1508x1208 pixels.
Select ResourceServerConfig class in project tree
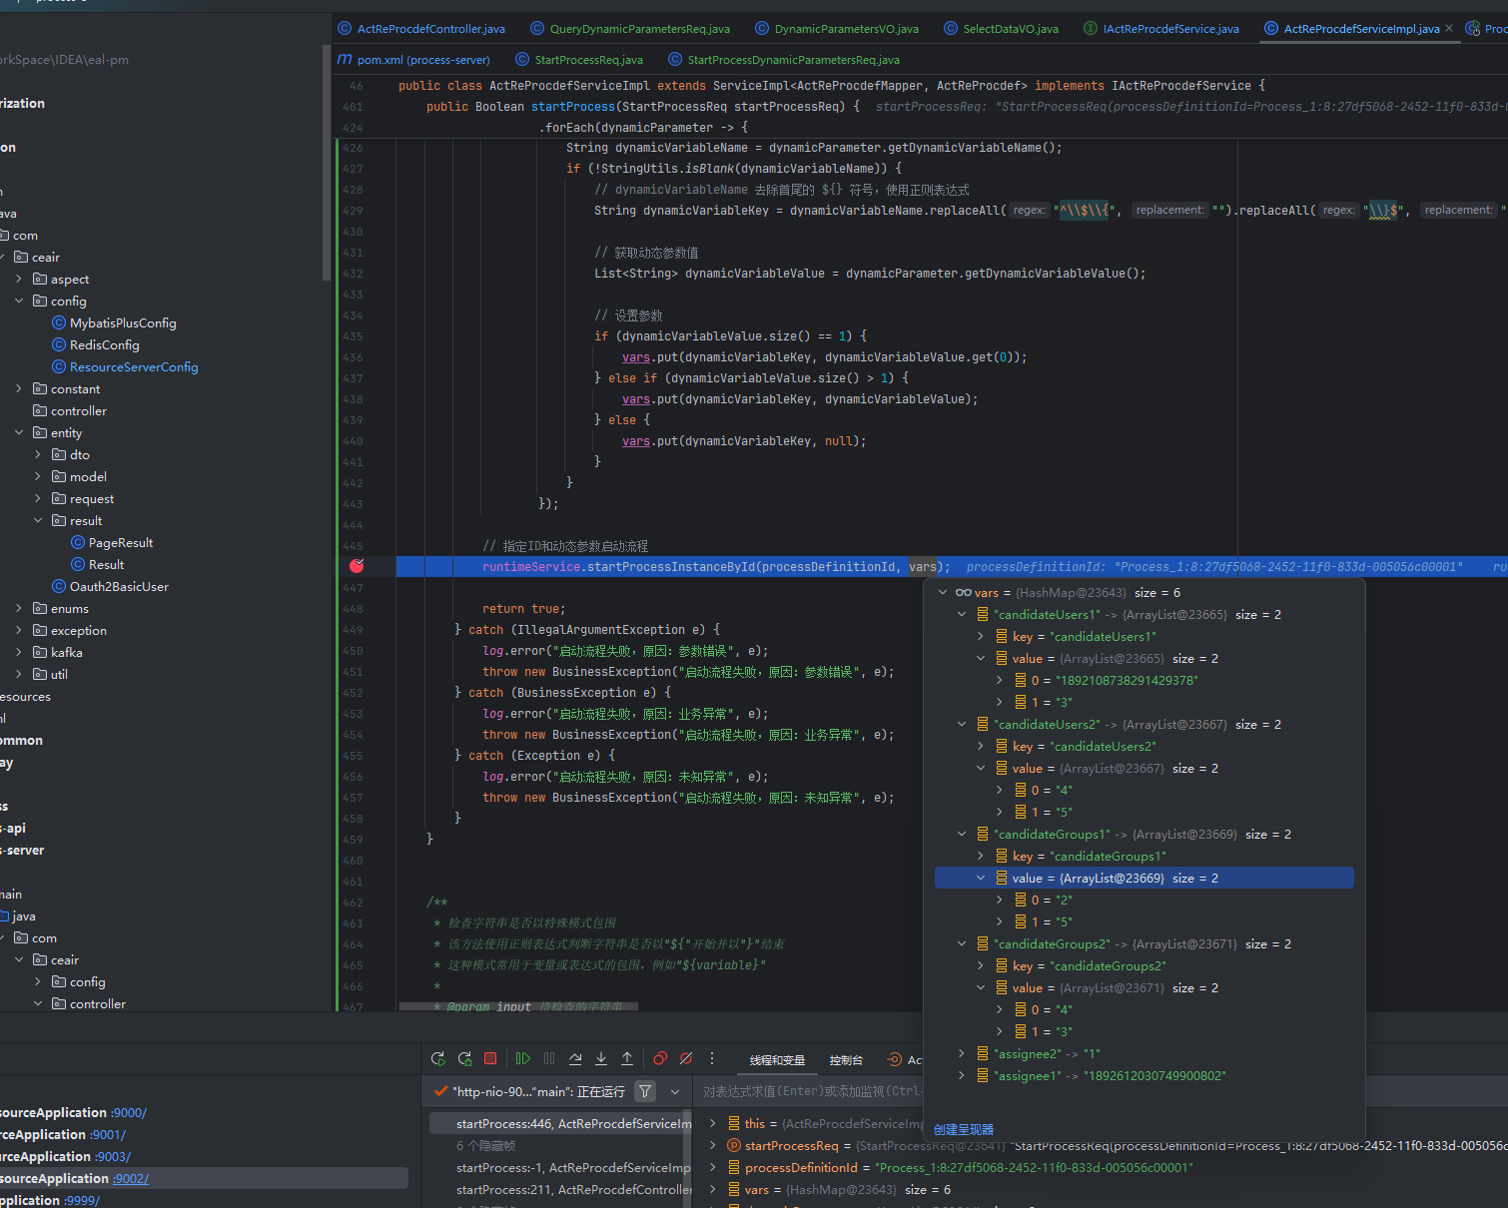tap(134, 366)
